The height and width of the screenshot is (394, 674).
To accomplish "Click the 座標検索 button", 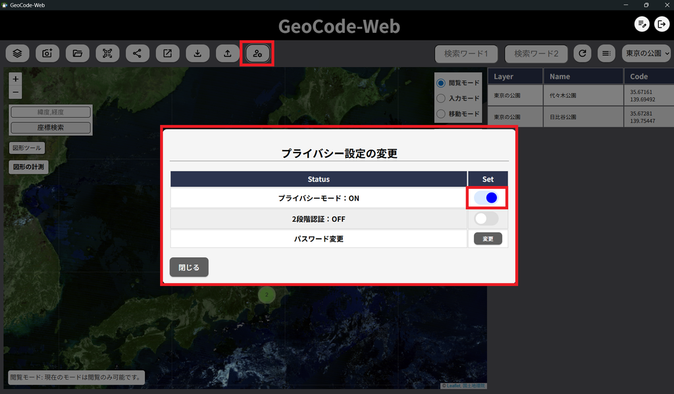I will click(51, 128).
